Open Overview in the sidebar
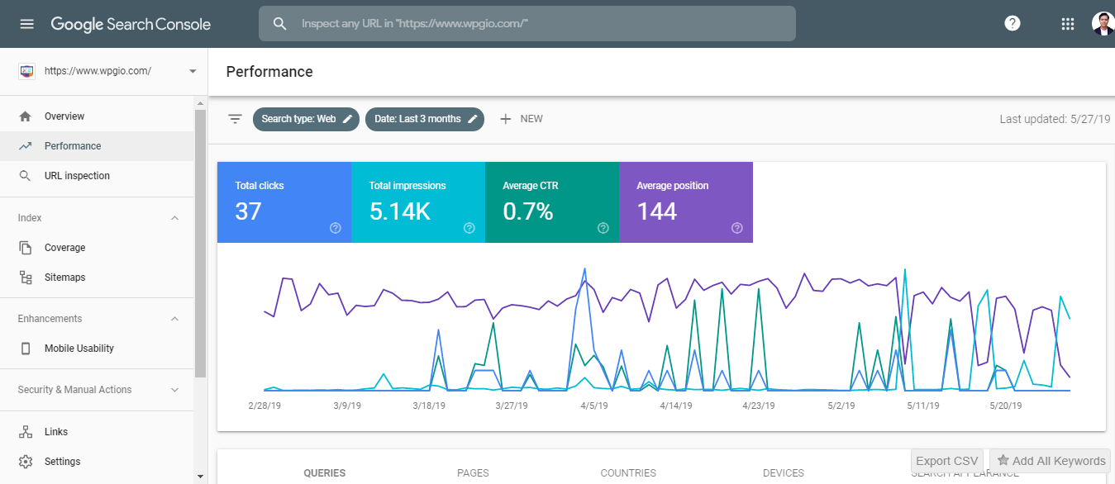Screen dimensions: 1115x484 coord(97,116)
